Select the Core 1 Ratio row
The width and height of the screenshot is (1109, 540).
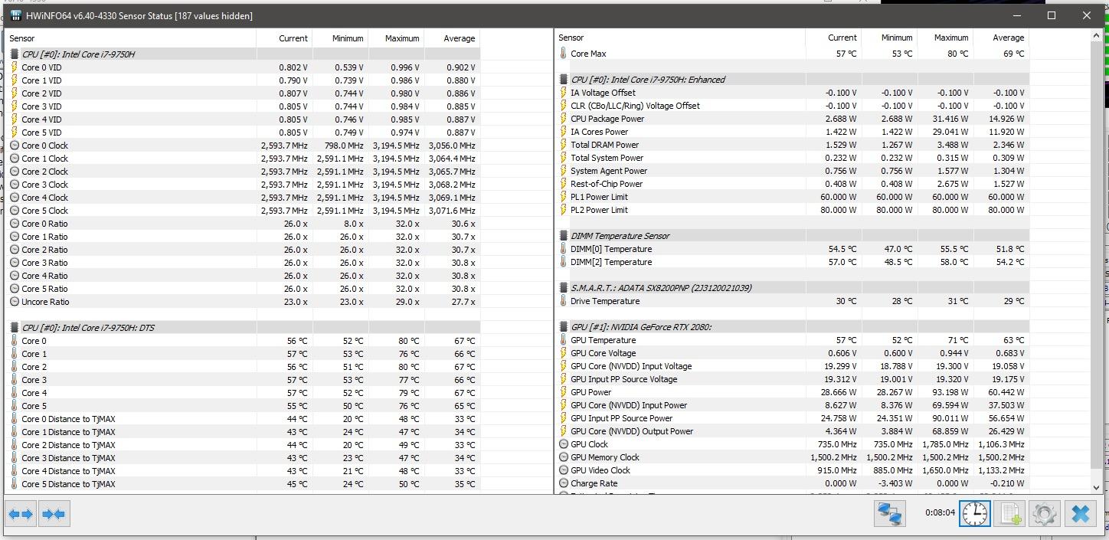click(x=244, y=237)
